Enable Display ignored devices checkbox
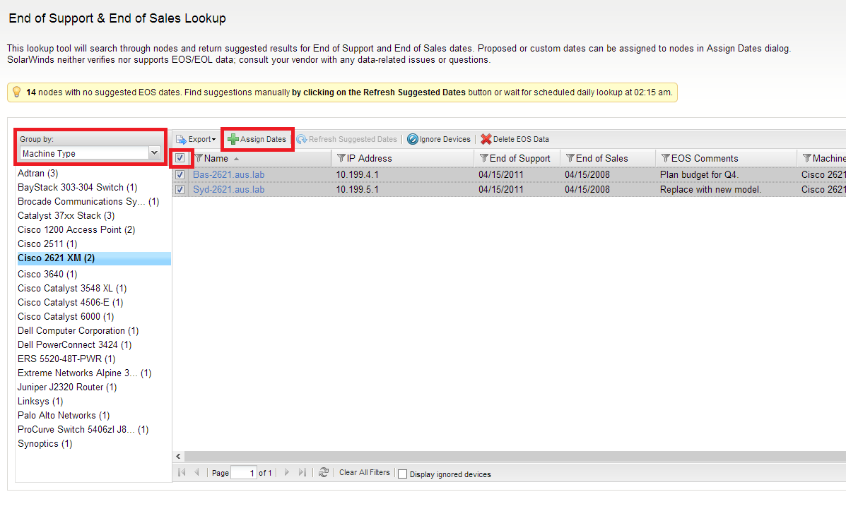The image size is (846, 511). tap(402, 474)
